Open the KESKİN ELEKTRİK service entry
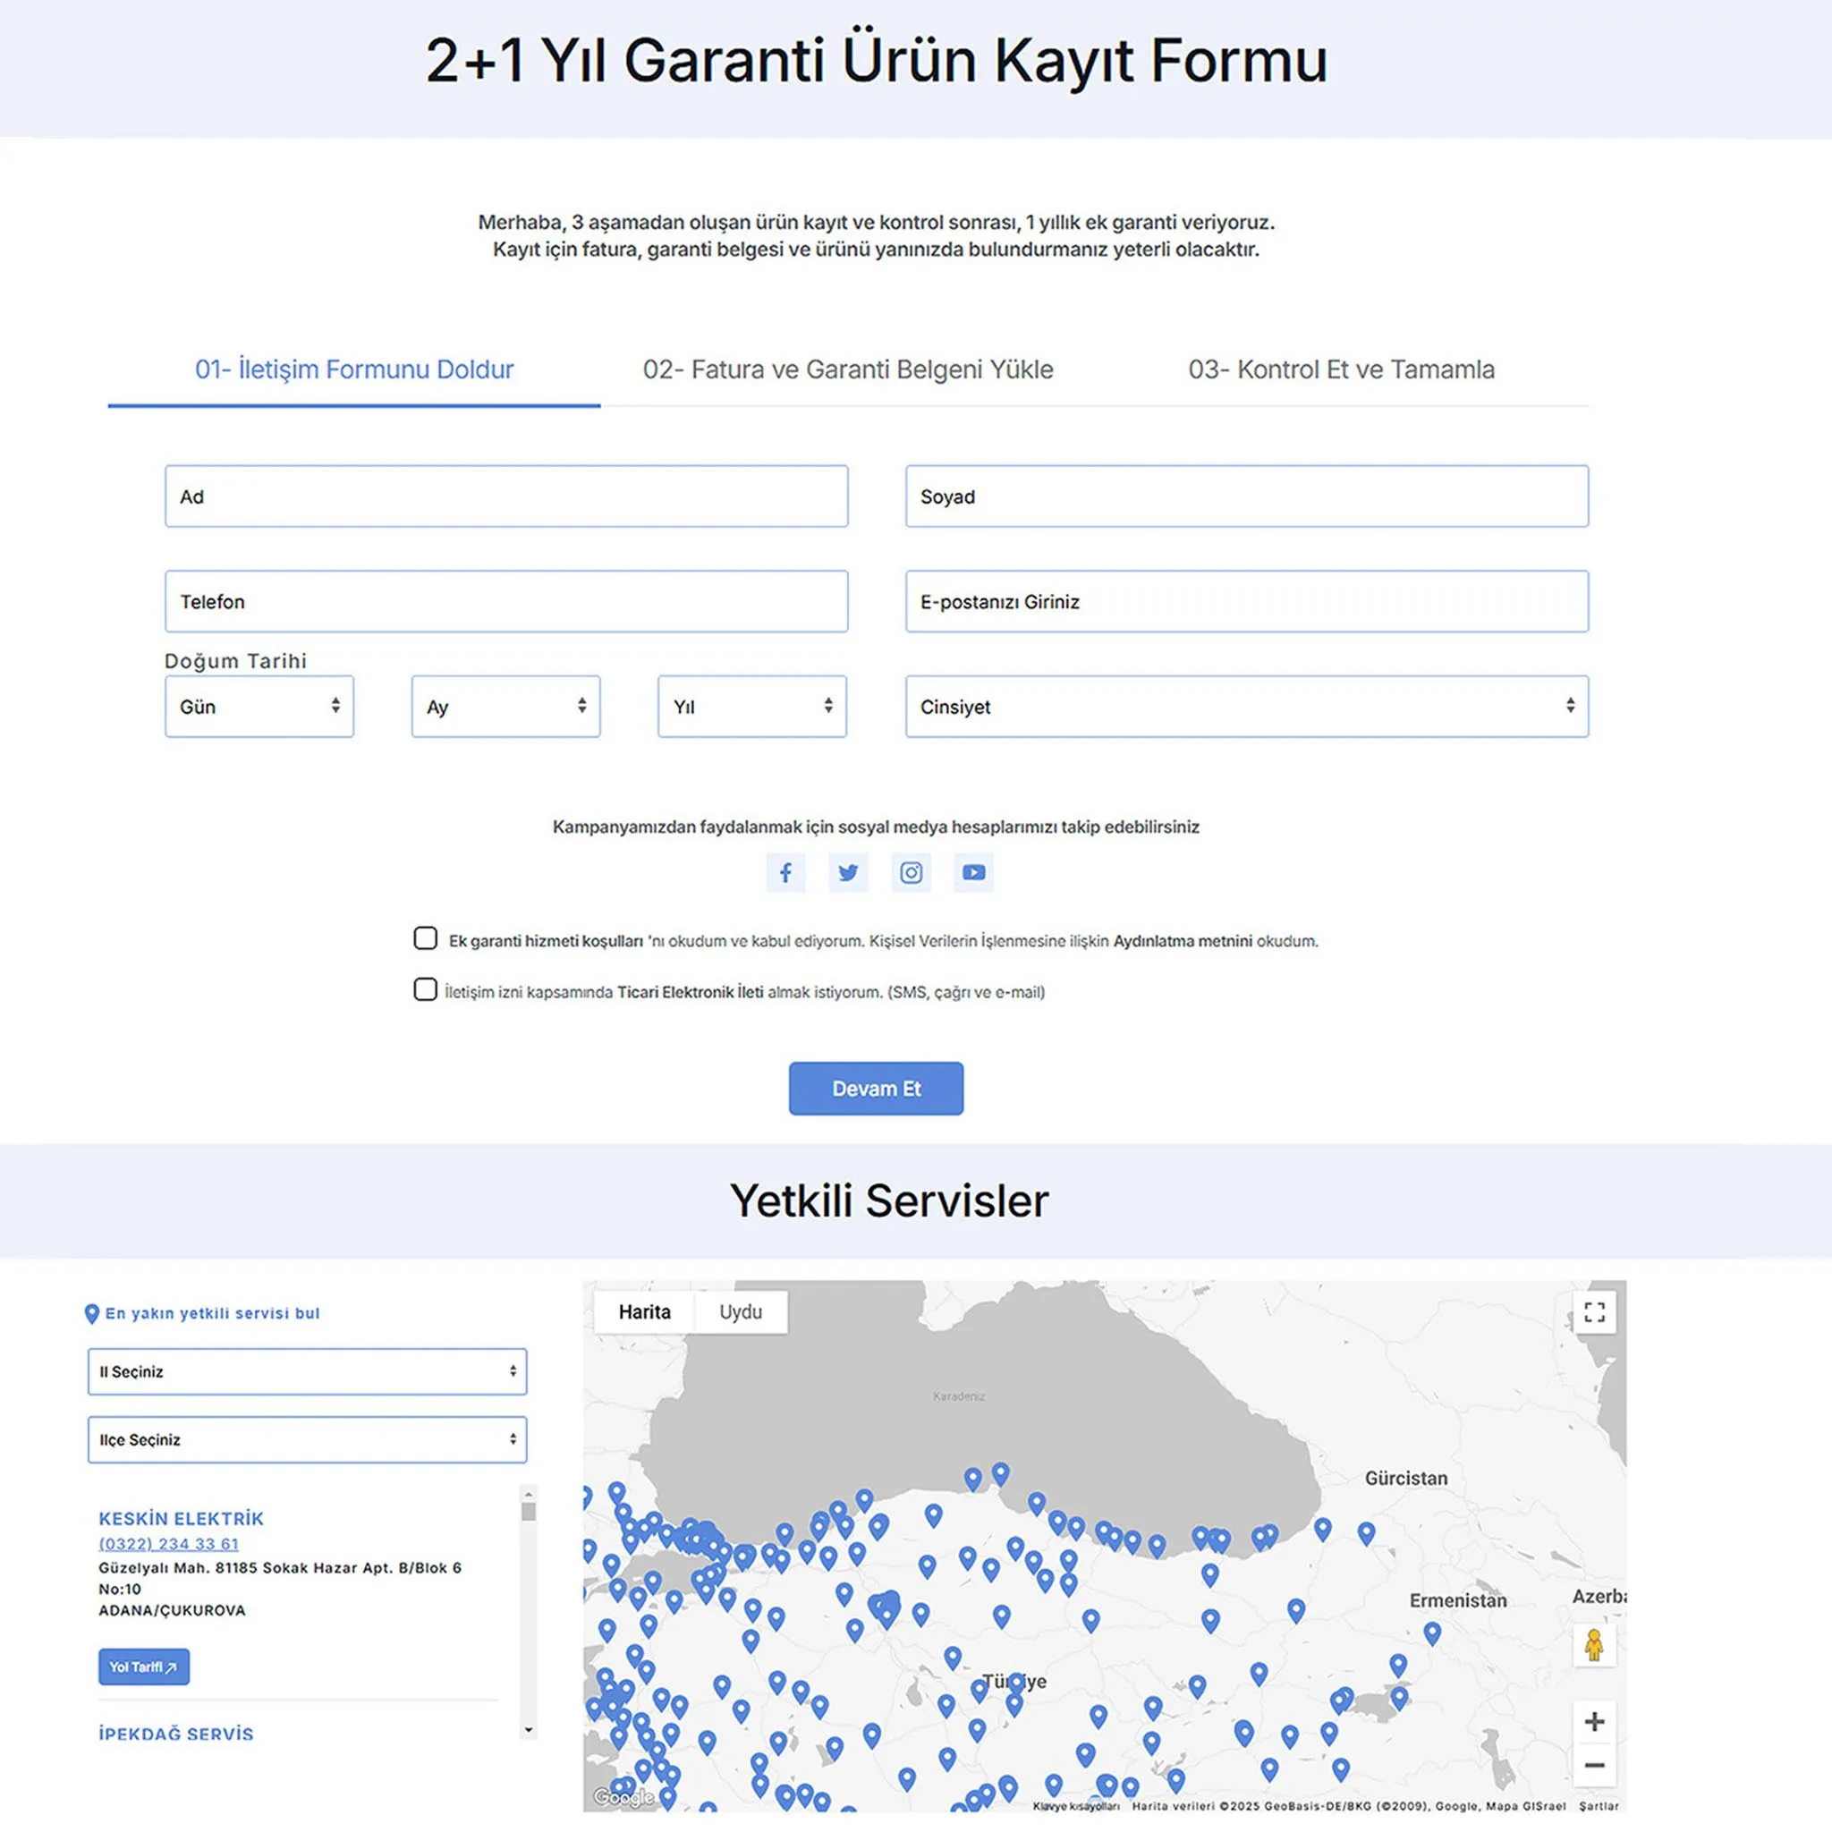The width and height of the screenshot is (1832, 1832). 181,1519
